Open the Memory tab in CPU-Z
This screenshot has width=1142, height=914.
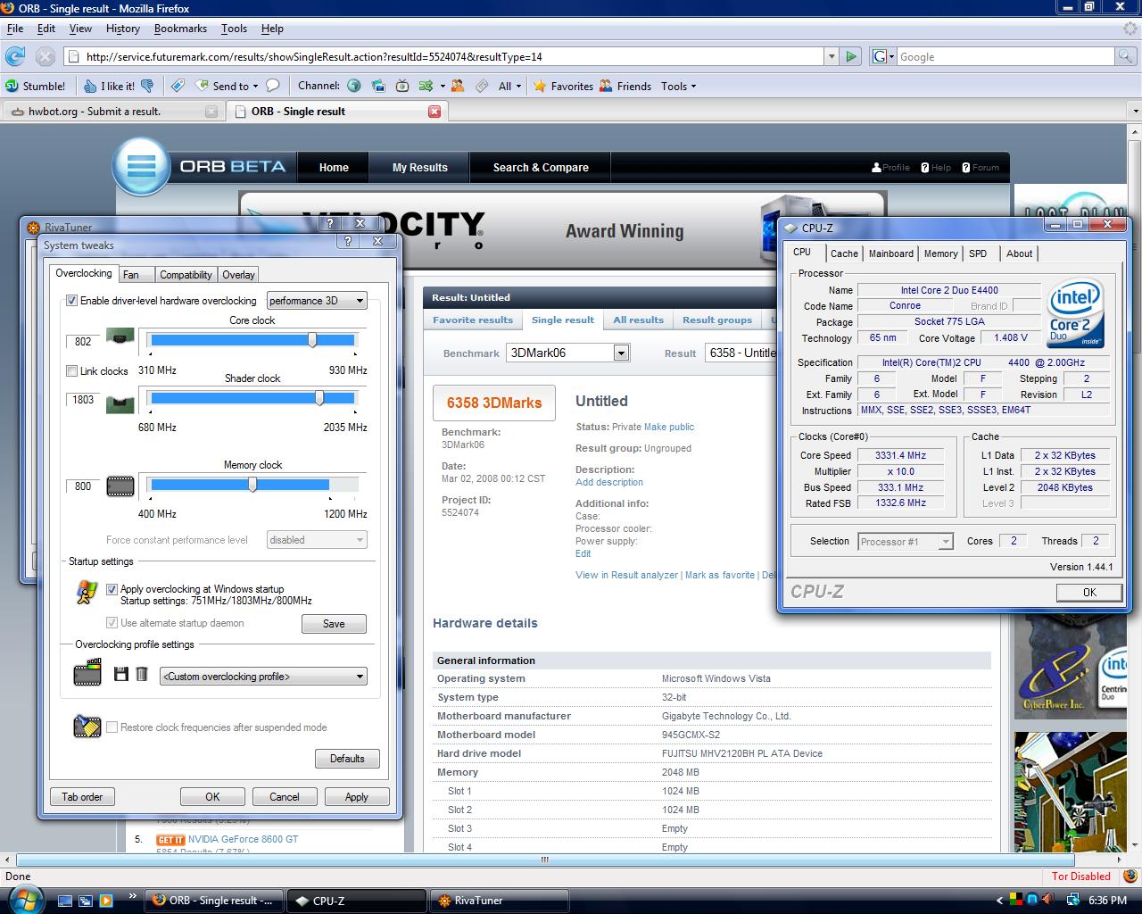point(940,253)
